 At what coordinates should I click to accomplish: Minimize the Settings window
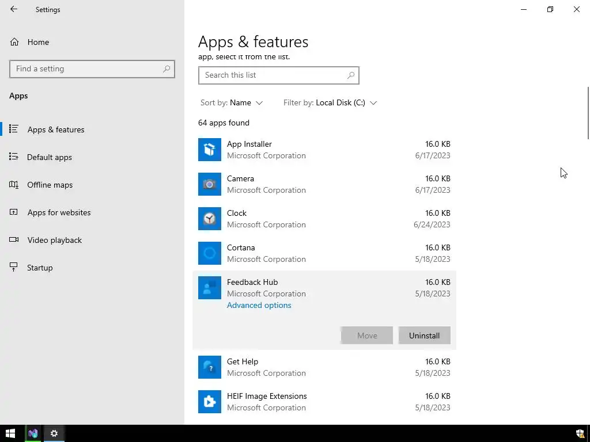click(x=524, y=9)
